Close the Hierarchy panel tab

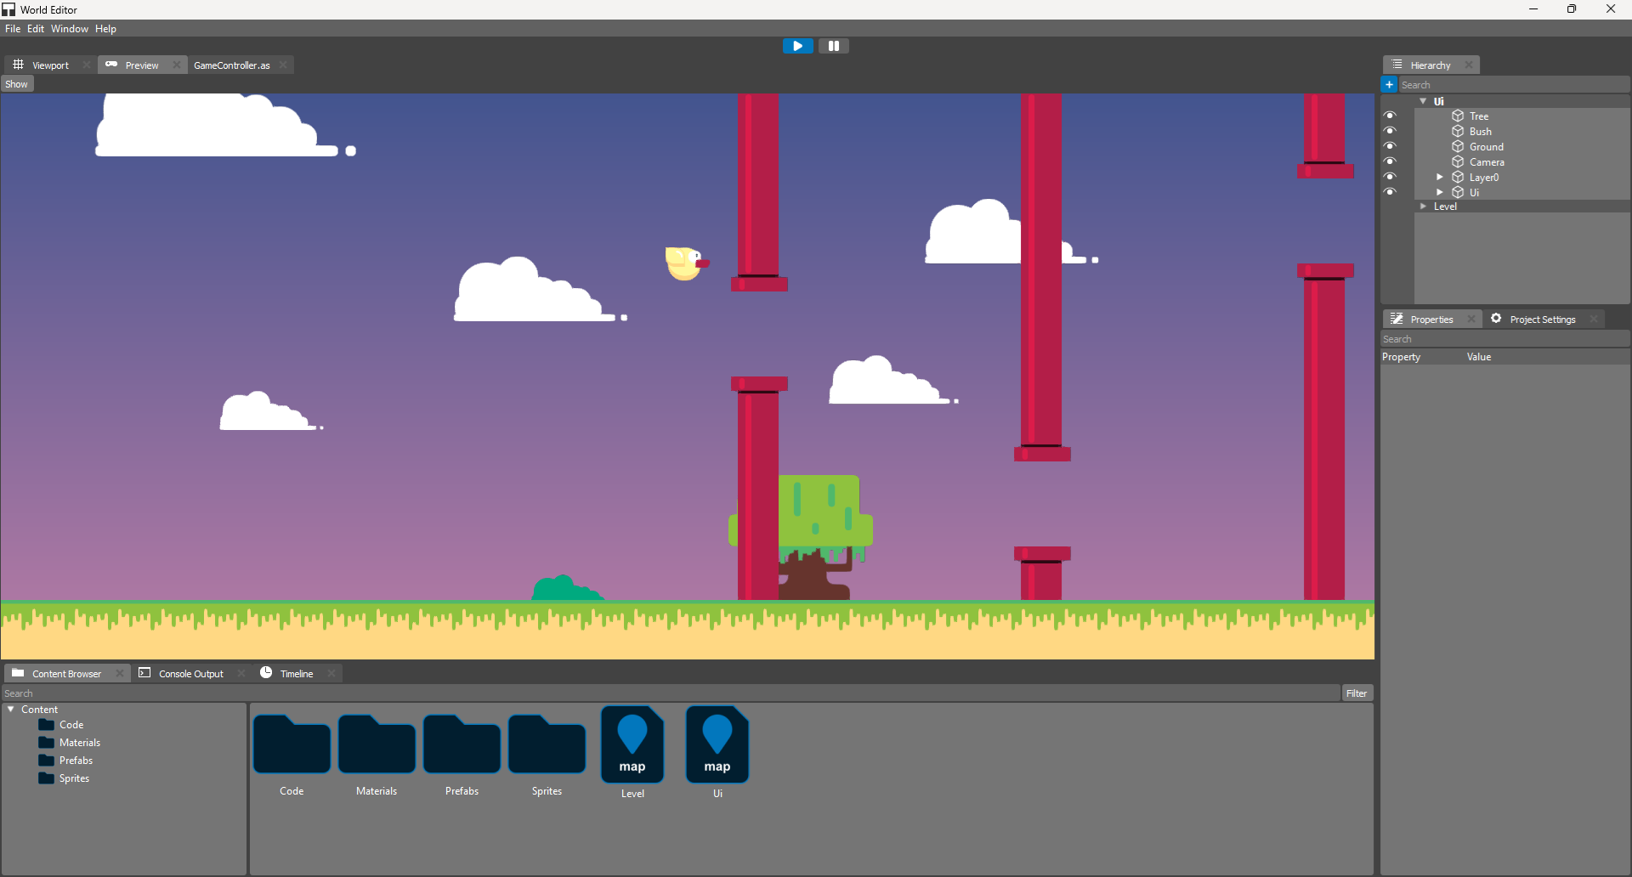coord(1469,65)
